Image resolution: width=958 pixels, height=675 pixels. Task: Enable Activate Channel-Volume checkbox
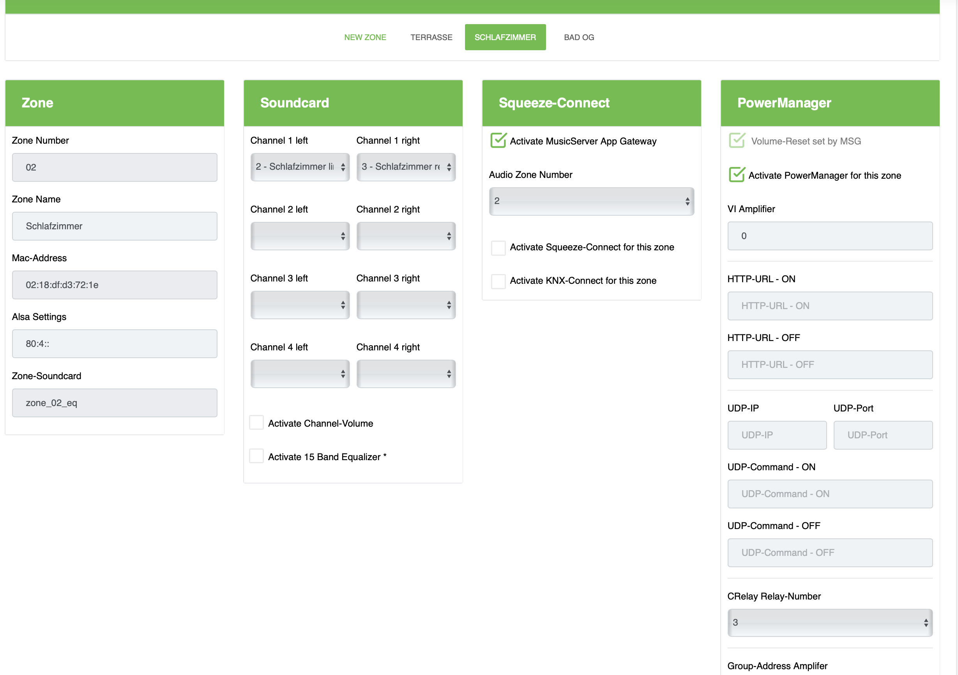[x=256, y=423]
